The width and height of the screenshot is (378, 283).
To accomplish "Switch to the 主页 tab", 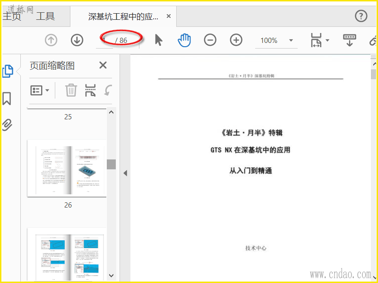I will coord(11,16).
